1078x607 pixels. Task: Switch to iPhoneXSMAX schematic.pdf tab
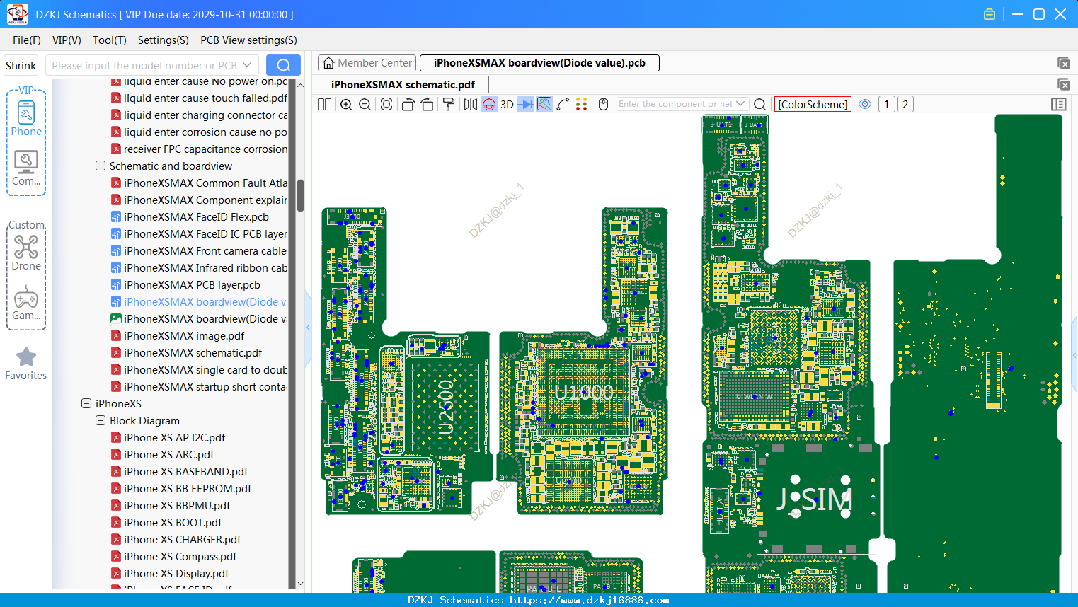(403, 84)
